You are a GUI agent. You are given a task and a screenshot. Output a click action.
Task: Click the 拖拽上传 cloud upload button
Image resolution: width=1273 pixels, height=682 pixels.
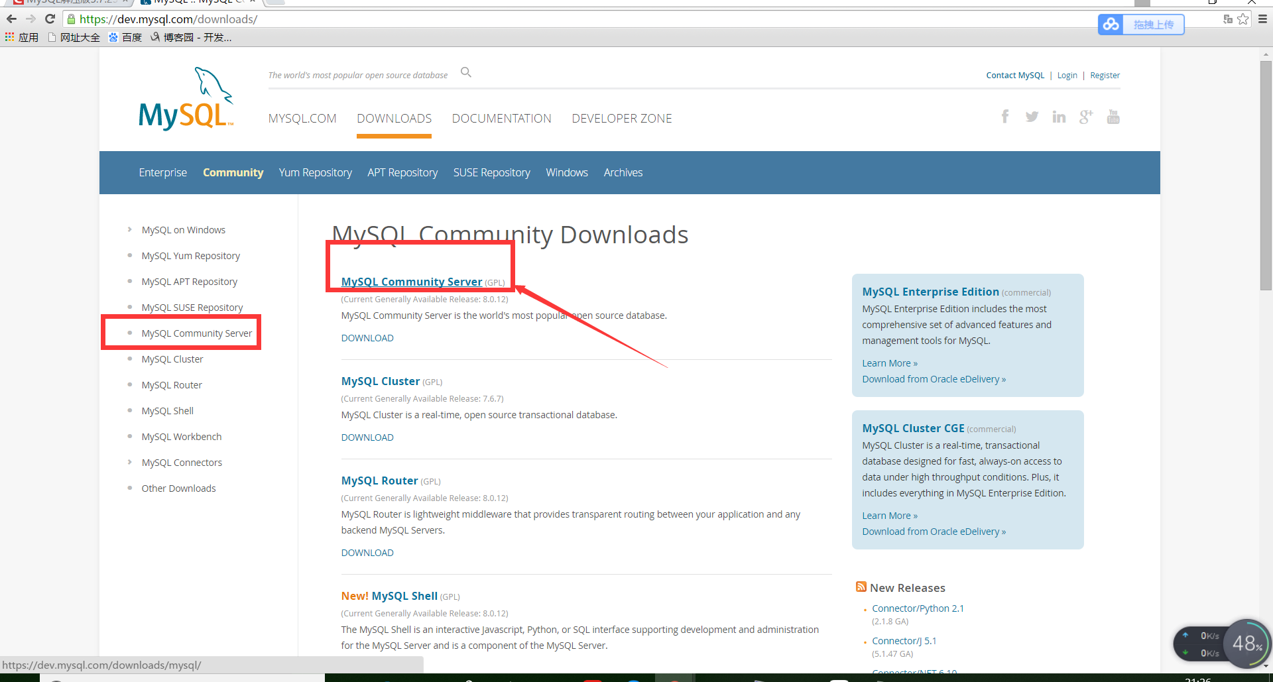click(x=1141, y=25)
